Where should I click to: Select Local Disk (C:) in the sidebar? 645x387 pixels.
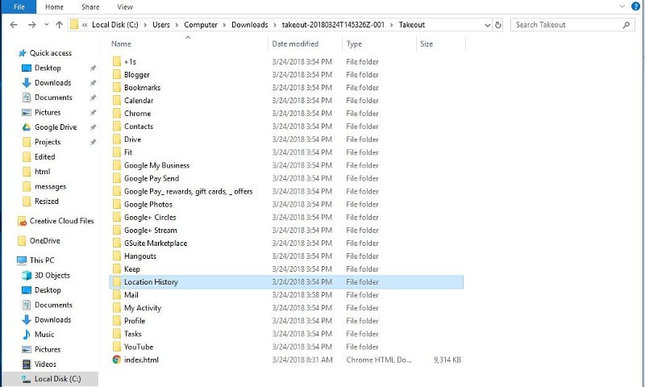click(57, 379)
